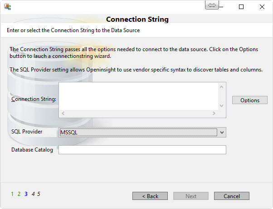
Task: Jump to wizard step 2
Action: pos(19,194)
